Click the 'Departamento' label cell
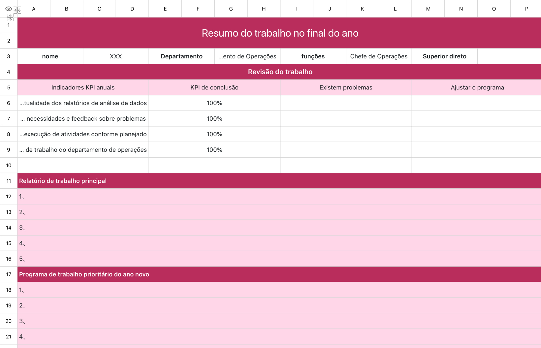This screenshot has height=348, width=541. pyautogui.click(x=182, y=56)
